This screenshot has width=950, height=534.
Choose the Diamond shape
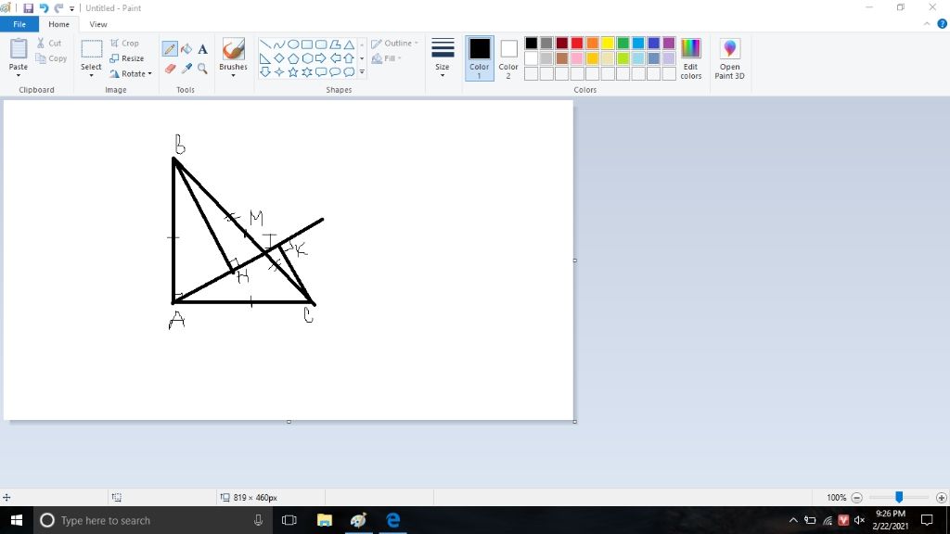278,58
